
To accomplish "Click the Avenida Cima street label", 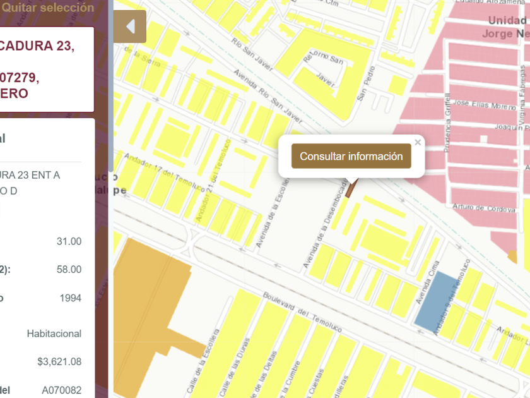I will 427,284.
